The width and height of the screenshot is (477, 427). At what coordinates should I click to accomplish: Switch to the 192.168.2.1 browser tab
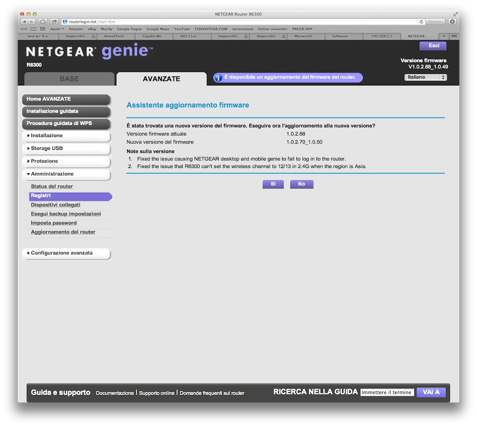point(382,36)
